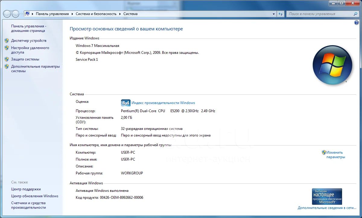Open 'Диспетчер устройств' link
This screenshot has height=218, width=362.
[x=29, y=41]
